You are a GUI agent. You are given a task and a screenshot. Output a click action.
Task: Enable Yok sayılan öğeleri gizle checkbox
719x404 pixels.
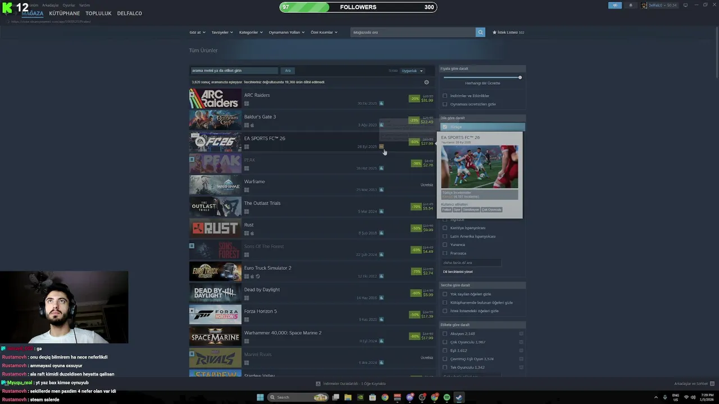[445, 294]
